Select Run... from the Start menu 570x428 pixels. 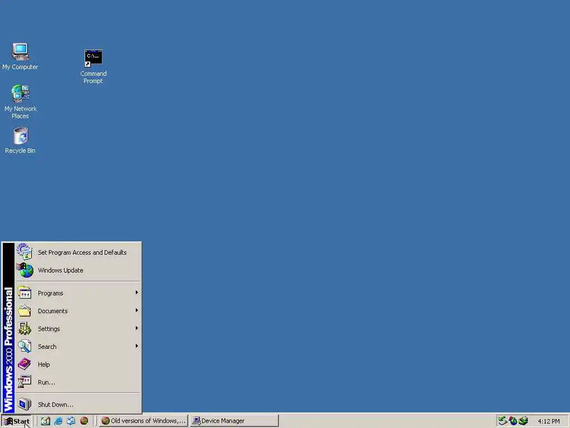click(x=78, y=382)
